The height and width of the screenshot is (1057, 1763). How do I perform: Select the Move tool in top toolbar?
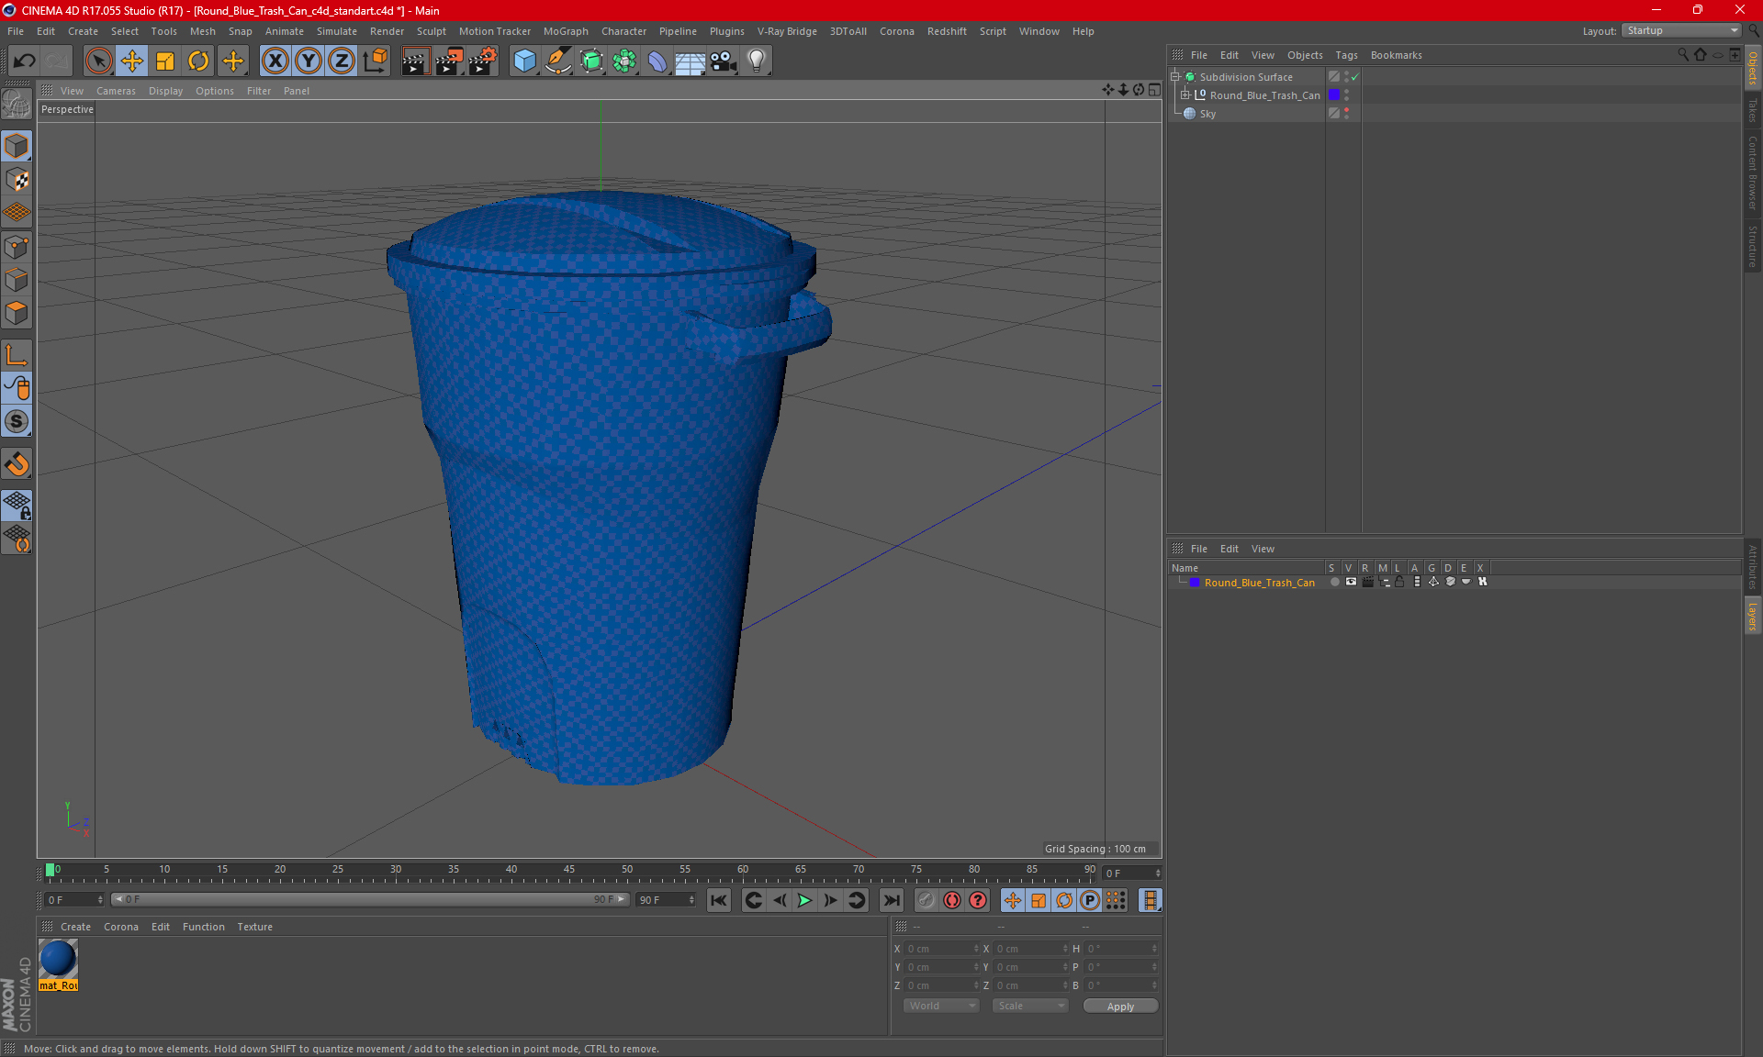(132, 61)
